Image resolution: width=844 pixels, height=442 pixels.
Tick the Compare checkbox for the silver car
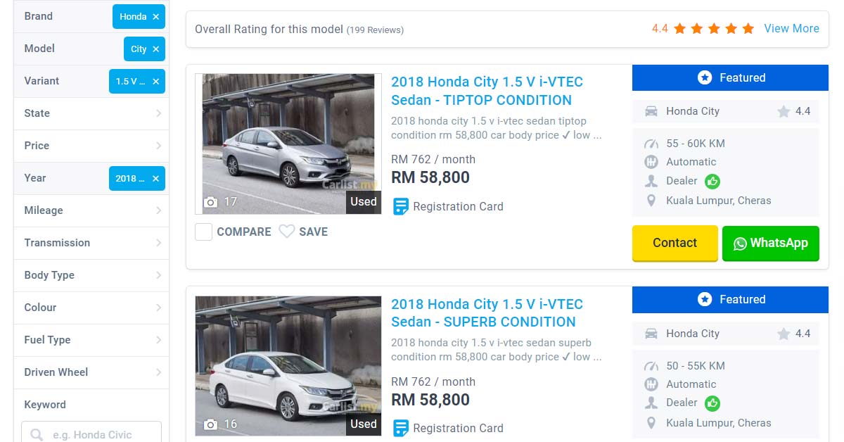click(204, 232)
